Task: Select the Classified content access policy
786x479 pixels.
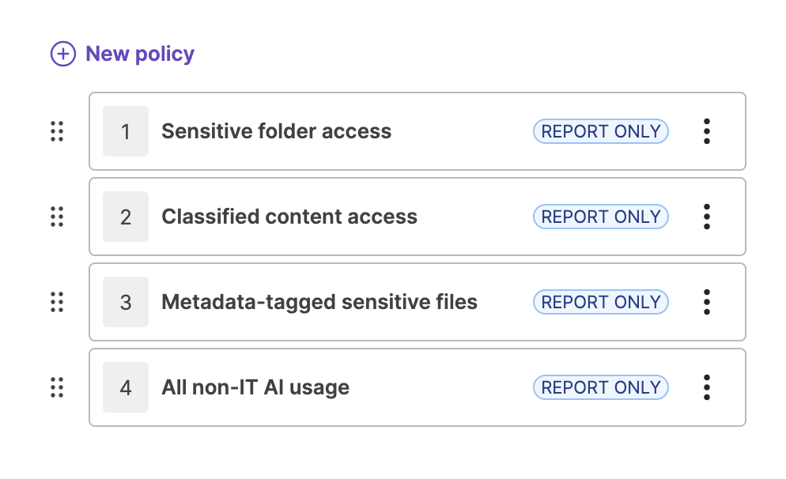Action: click(x=289, y=217)
